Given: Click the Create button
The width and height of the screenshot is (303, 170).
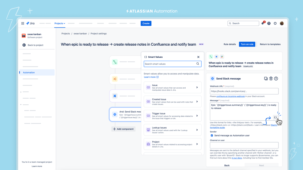Looking at the screenshot, I should pyautogui.click(x=146, y=23).
